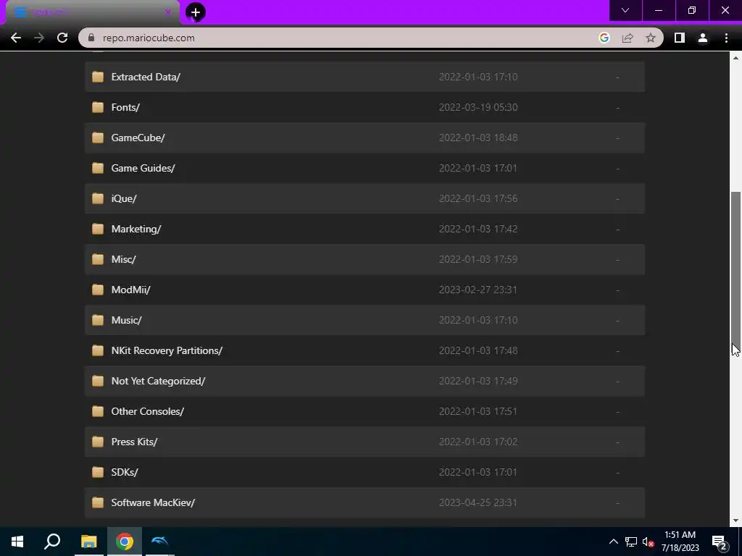
Task: Open Windows taskbar search
Action: click(52, 542)
